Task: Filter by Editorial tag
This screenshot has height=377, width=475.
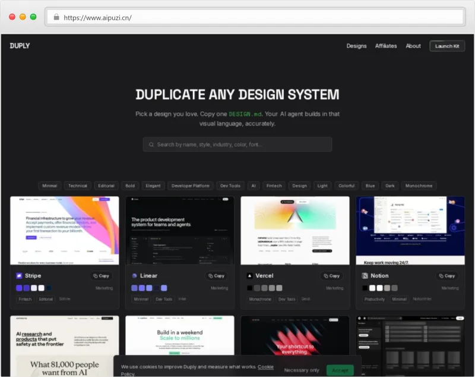Action: pyautogui.click(x=106, y=186)
